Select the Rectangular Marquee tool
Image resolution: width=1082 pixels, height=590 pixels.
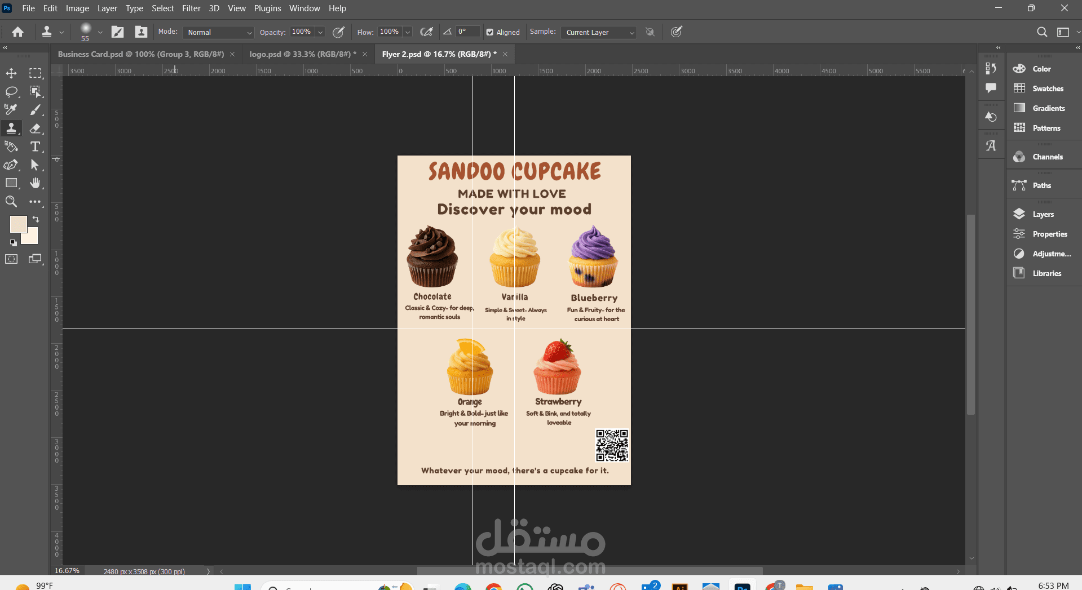click(x=36, y=73)
